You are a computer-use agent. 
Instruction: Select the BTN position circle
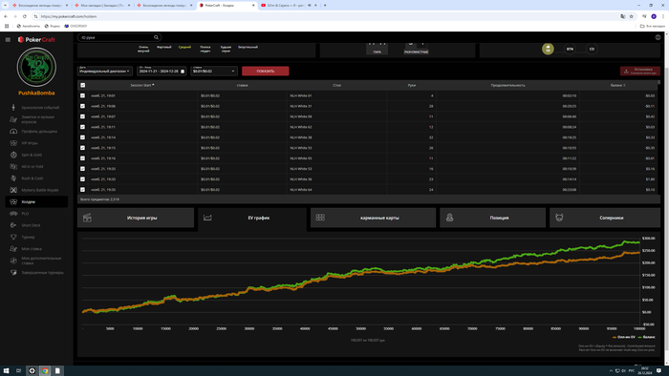[570, 49]
